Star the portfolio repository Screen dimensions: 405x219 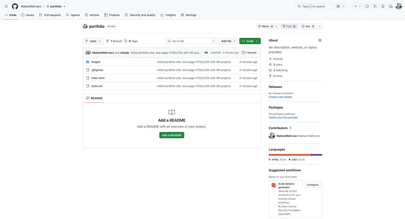pos(308,26)
